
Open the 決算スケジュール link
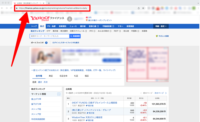click(78, 31)
